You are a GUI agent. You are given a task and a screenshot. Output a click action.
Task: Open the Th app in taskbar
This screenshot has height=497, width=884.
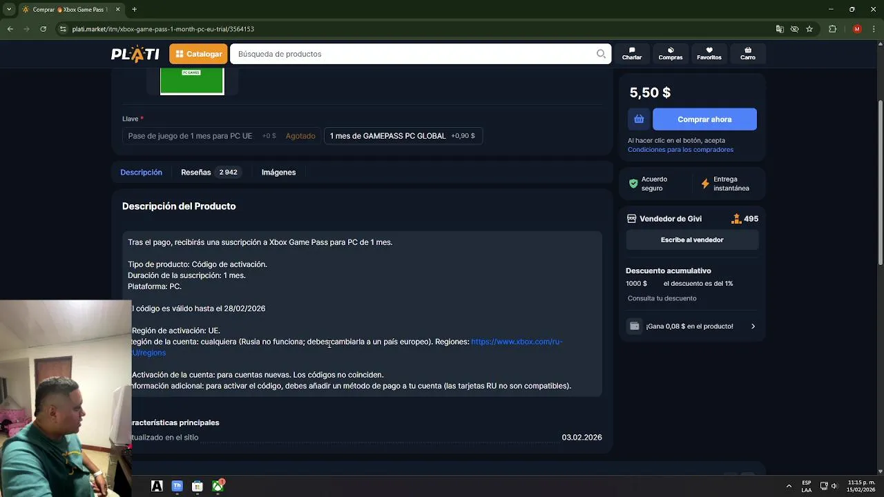pos(177,486)
